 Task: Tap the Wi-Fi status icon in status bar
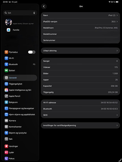pos(110,2)
